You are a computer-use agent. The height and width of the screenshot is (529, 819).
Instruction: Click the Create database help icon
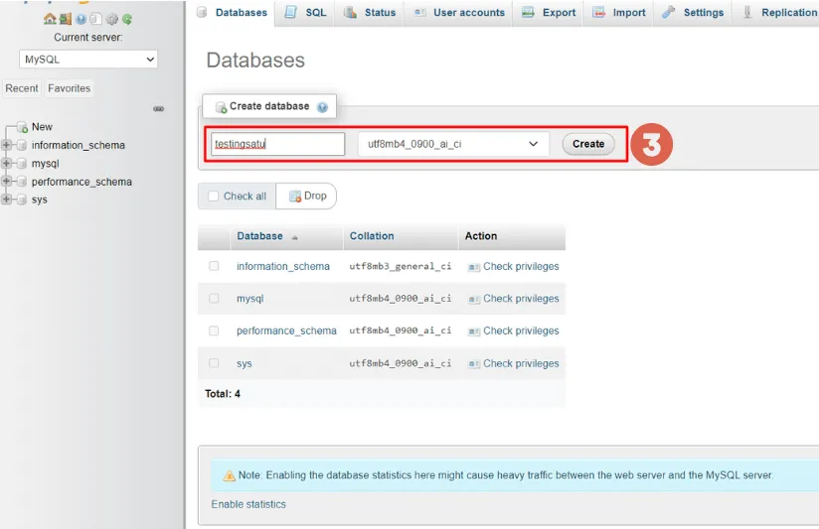[x=322, y=107]
